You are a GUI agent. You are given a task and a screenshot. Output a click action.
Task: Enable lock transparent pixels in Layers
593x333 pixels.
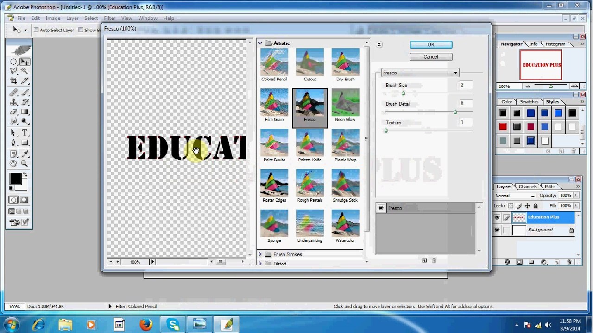coord(511,206)
